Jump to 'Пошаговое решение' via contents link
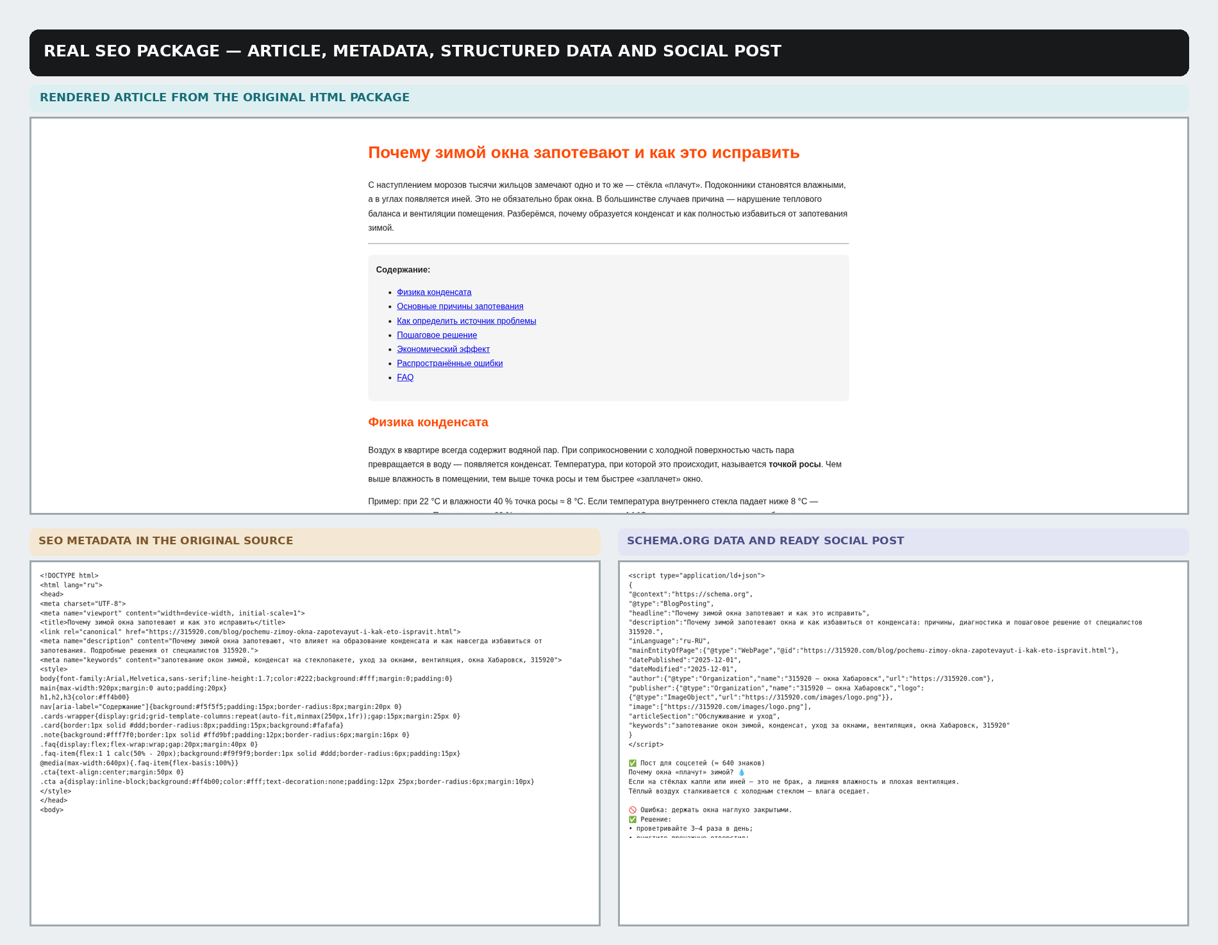The height and width of the screenshot is (945, 1218). 437,335
